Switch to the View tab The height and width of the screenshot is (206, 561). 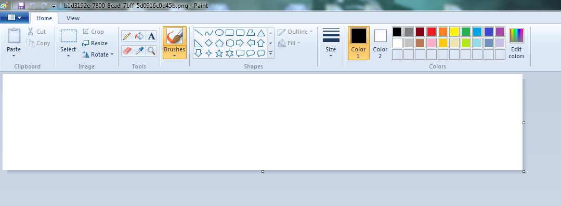point(73,18)
